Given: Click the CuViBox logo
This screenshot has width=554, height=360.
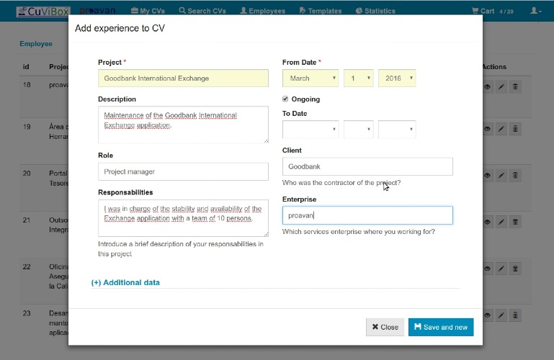Looking at the screenshot, I should [43, 12].
